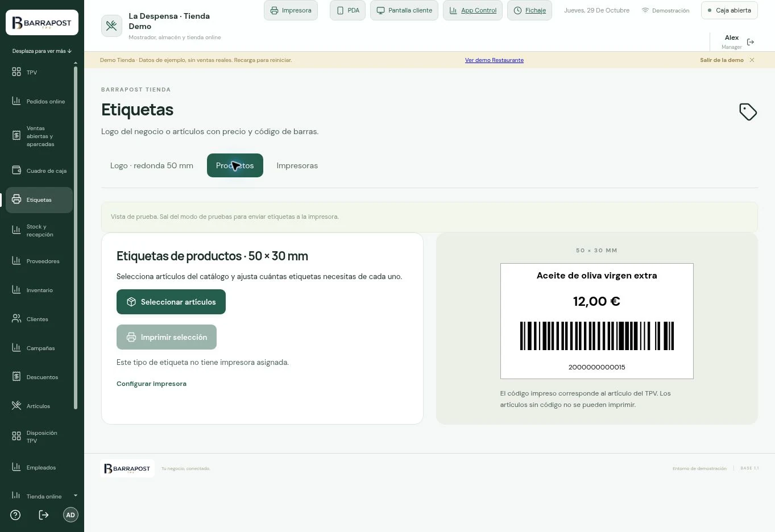Click the price tag icon beside Etiquetas

[748, 111]
